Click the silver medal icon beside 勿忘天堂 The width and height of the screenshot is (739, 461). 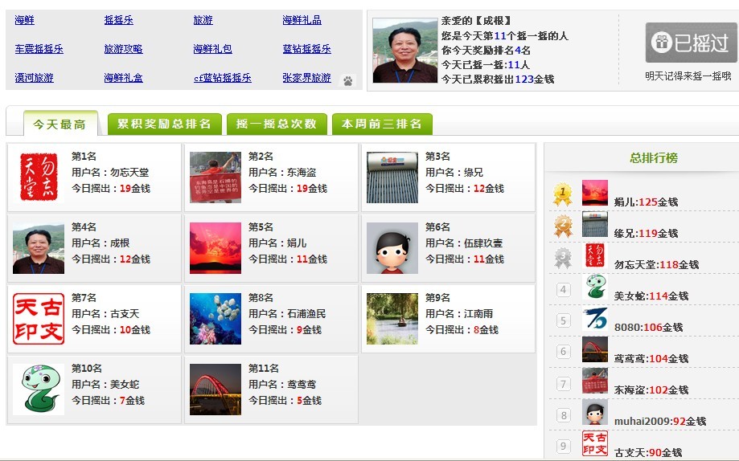tap(563, 258)
